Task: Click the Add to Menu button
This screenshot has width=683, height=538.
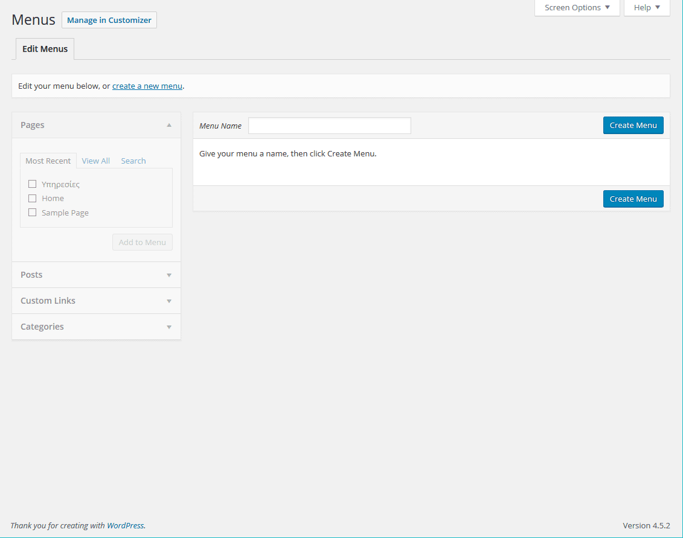Action: click(143, 242)
